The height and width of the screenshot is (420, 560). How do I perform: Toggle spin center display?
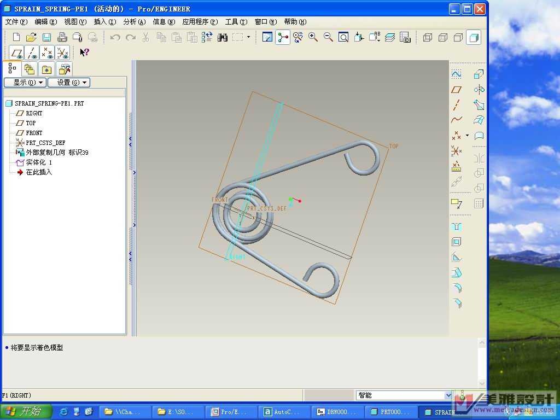(x=283, y=37)
